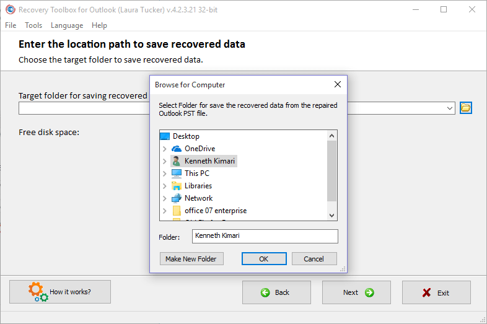Click the Recovery Toolbox app logo icon

[x=11, y=10]
